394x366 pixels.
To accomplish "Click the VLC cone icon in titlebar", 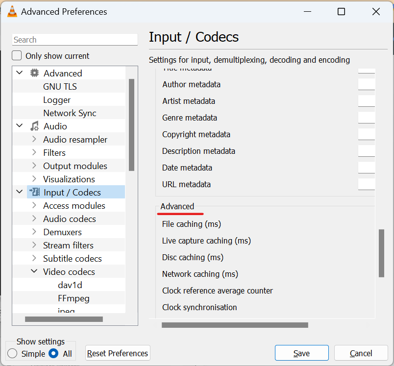I will pos(13,11).
